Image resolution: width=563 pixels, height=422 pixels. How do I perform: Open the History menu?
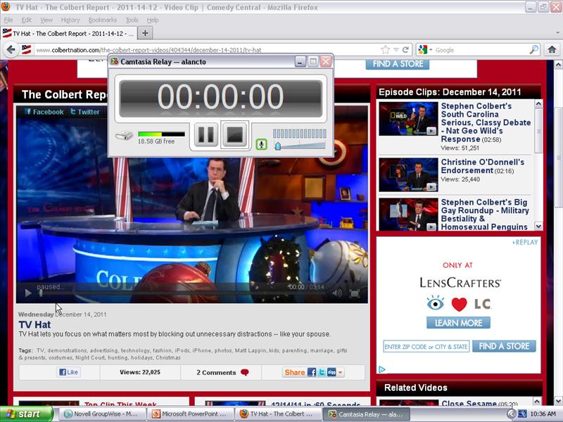[70, 20]
